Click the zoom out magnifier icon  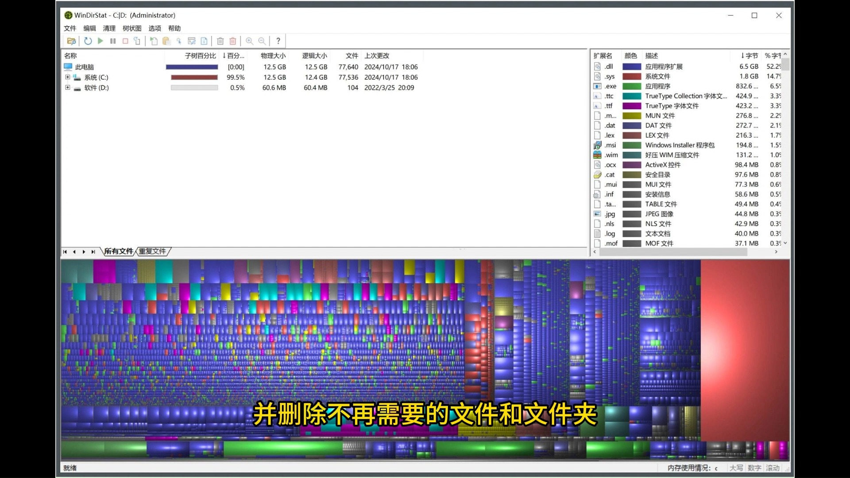(x=262, y=41)
